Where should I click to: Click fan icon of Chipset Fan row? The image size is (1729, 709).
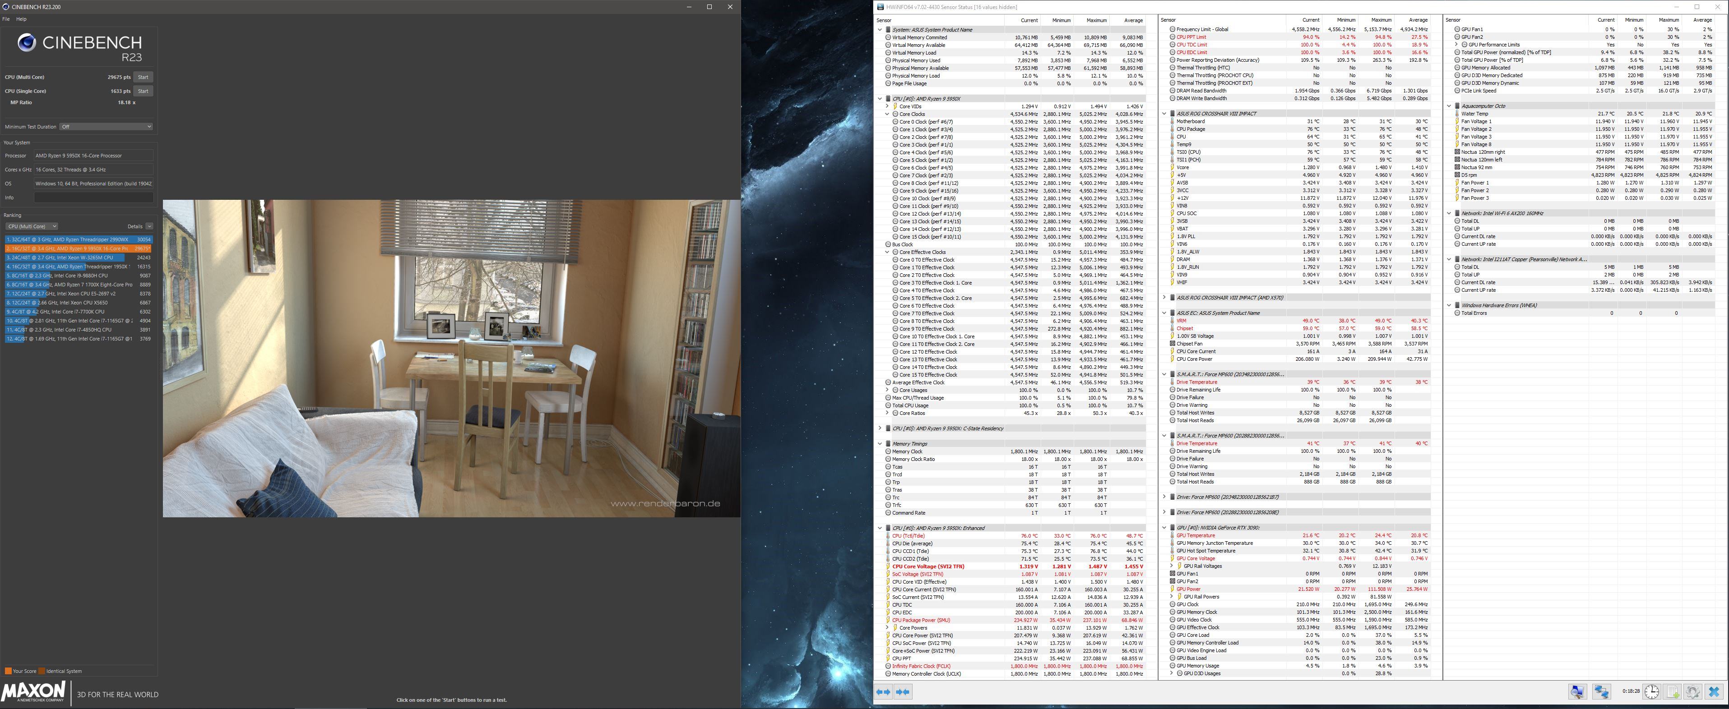point(1172,343)
